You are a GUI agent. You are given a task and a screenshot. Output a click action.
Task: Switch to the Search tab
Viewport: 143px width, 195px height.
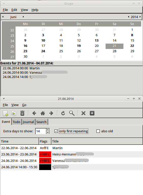(x=41, y=122)
